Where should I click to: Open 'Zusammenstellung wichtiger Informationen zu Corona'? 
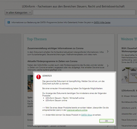tap(55, 48)
